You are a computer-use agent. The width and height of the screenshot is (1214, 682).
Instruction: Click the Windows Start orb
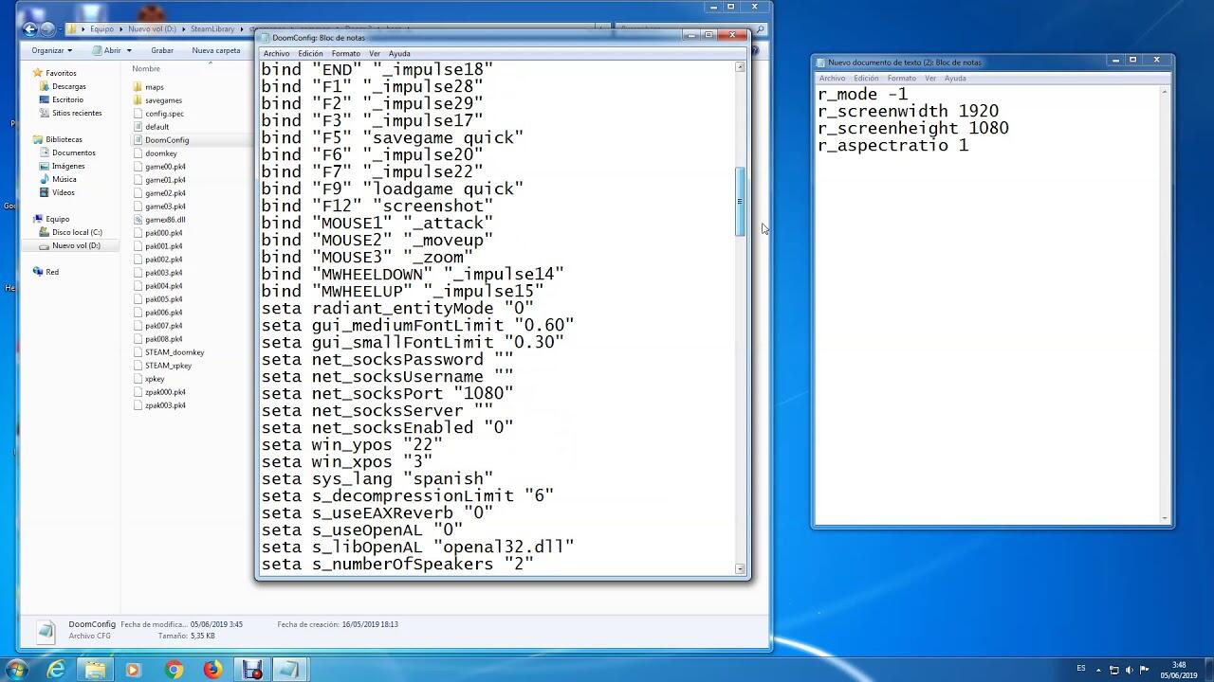[16, 670]
